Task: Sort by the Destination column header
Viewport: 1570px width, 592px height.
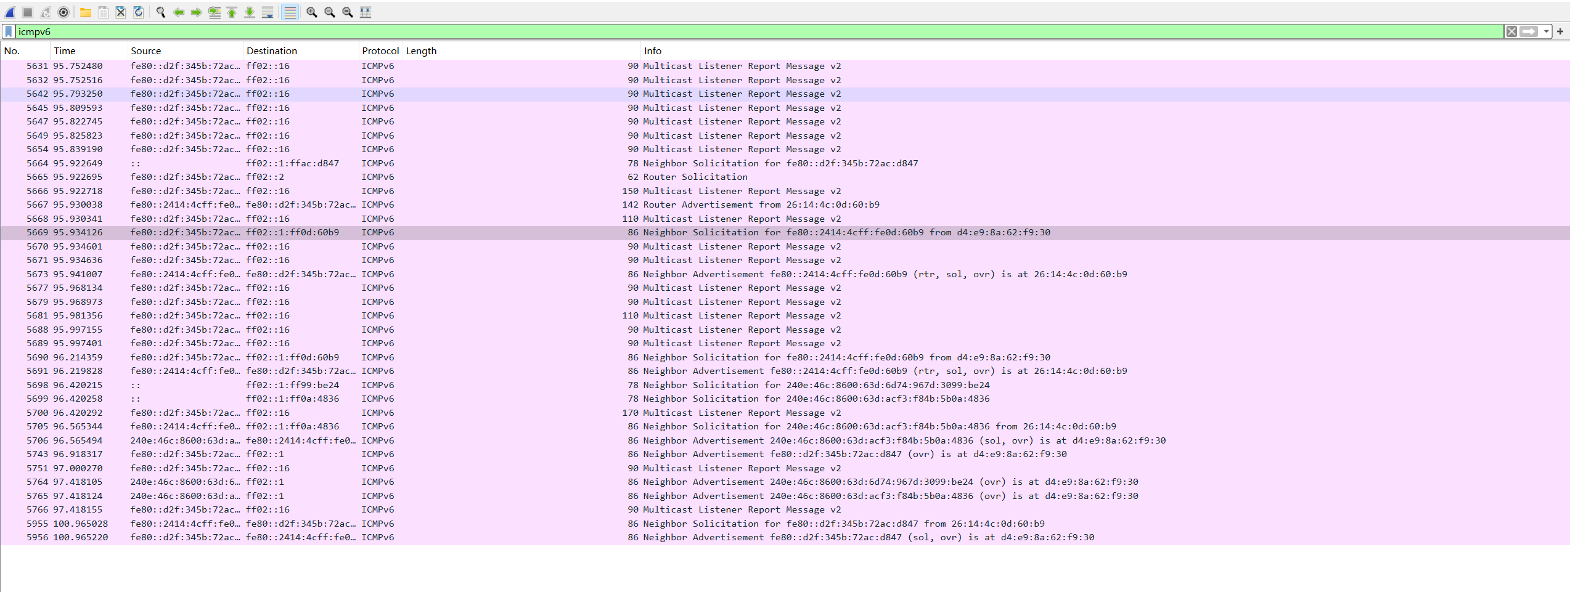Action: pos(301,51)
